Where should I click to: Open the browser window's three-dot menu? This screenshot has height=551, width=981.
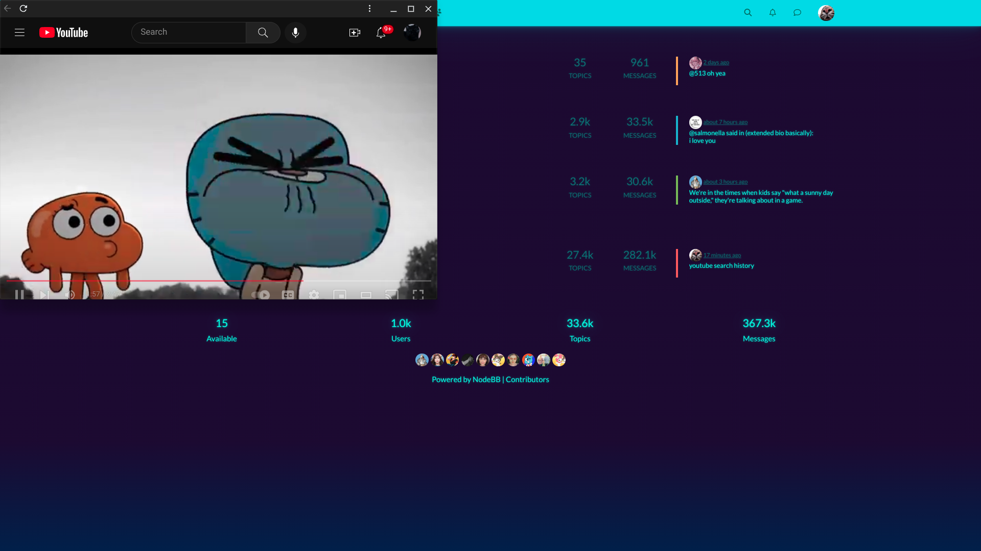(x=369, y=9)
